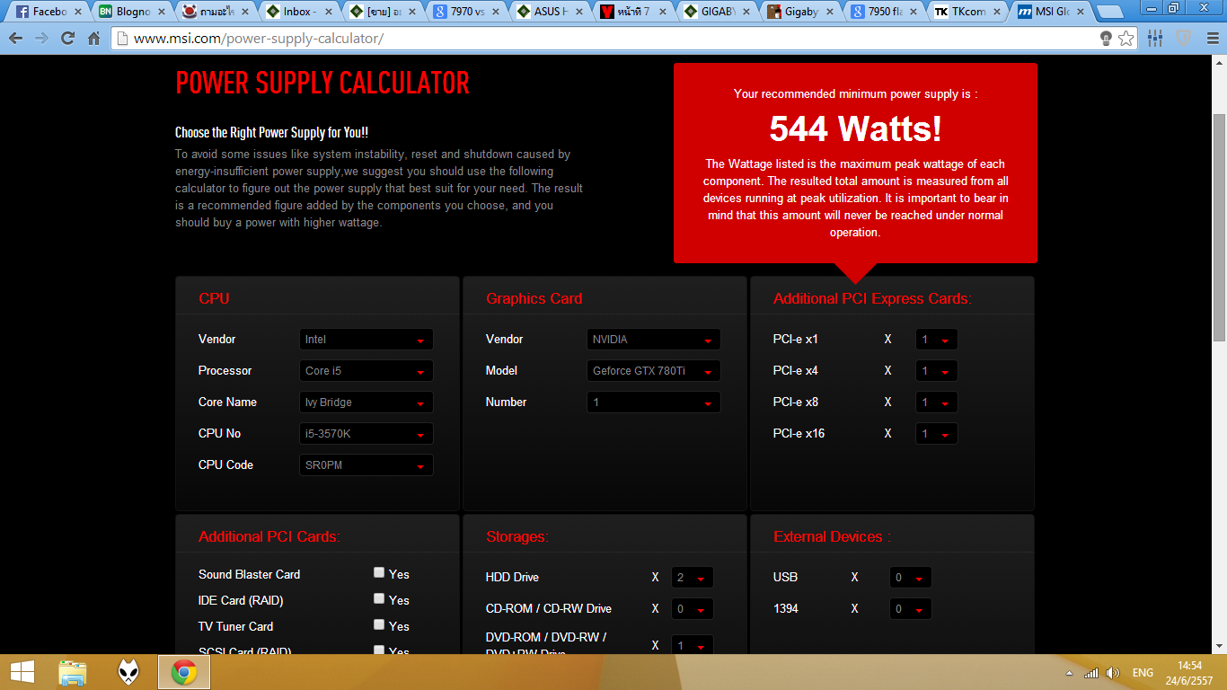This screenshot has width=1227, height=690.
Task: Enable the Sound Blaster Card checkbox
Action: [379, 572]
